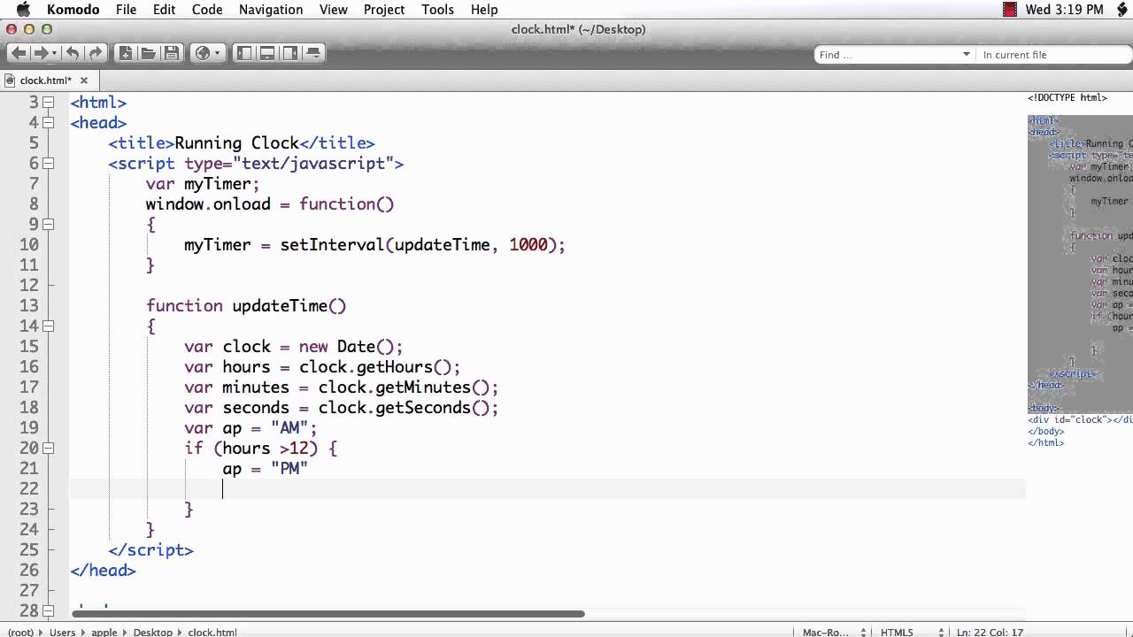Screen dimensions: 1133x637
Task: Click the 'ap = "PM"' code on line 21
Action: coord(265,469)
